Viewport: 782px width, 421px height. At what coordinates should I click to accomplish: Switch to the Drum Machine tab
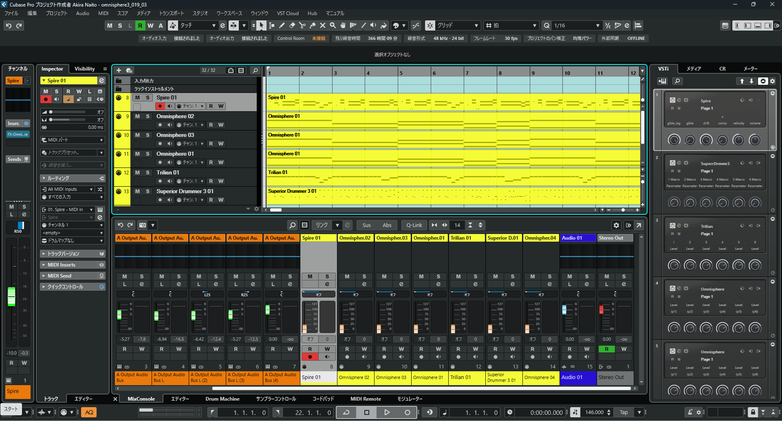[x=222, y=399]
